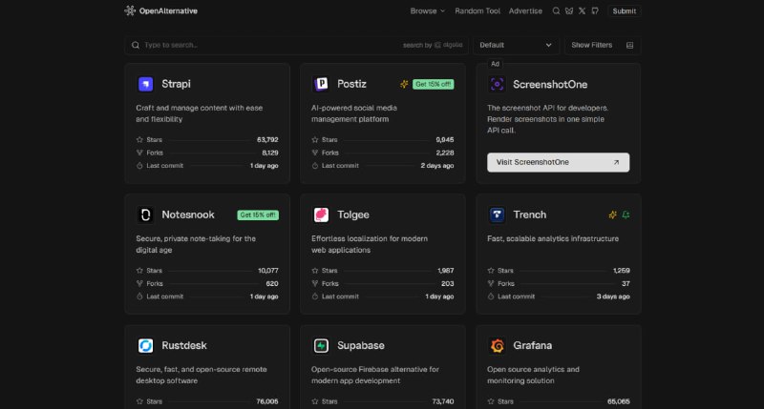
Task: Click the magnifier icon in search field
Action: [136, 45]
